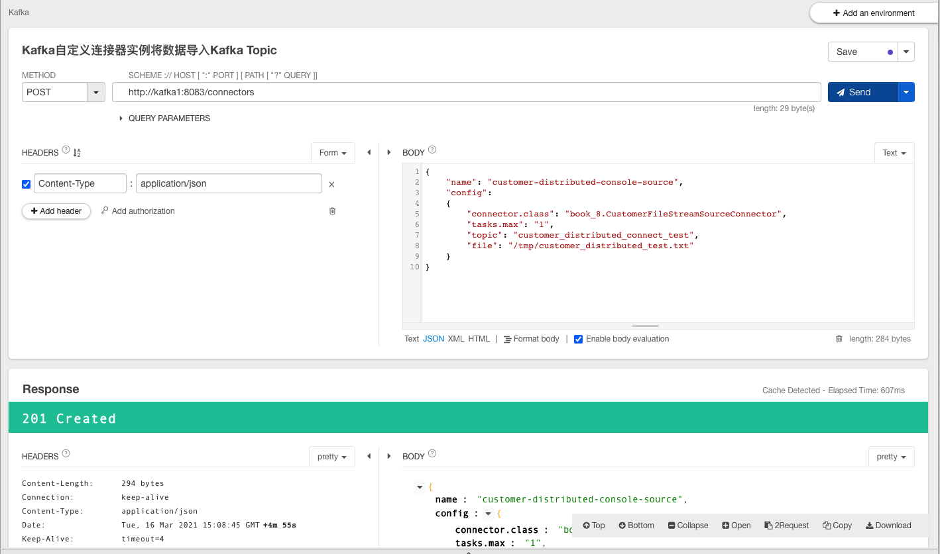The height and width of the screenshot is (554, 940).
Task: Expand QUERY PARAMETERS section
Action: (x=164, y=118)
